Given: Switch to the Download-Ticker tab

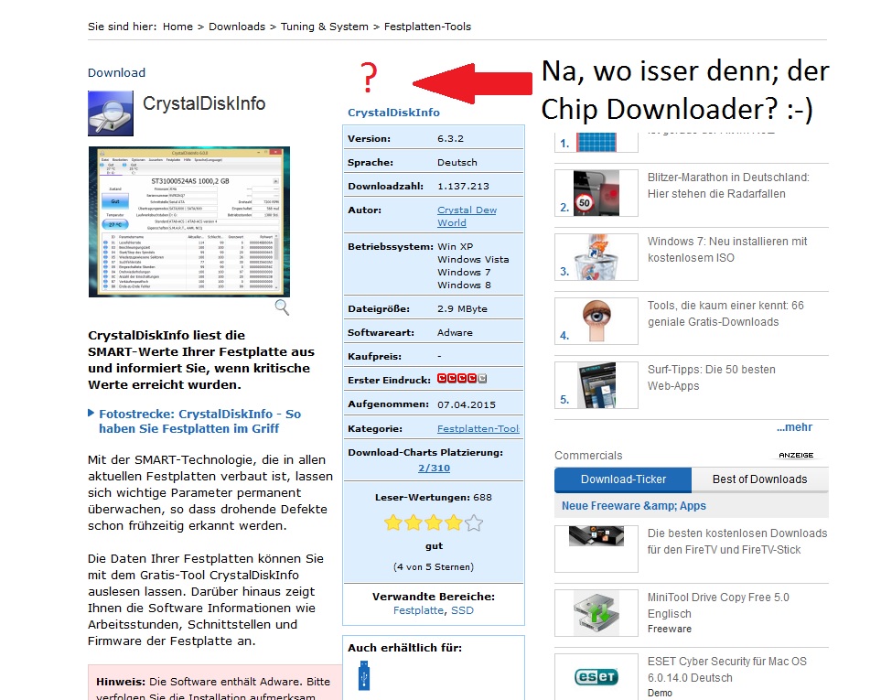Looking at the screenshot, I should tap(623, 479).
